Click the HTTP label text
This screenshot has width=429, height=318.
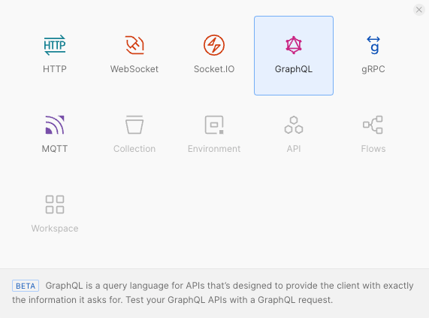[55, 69]
